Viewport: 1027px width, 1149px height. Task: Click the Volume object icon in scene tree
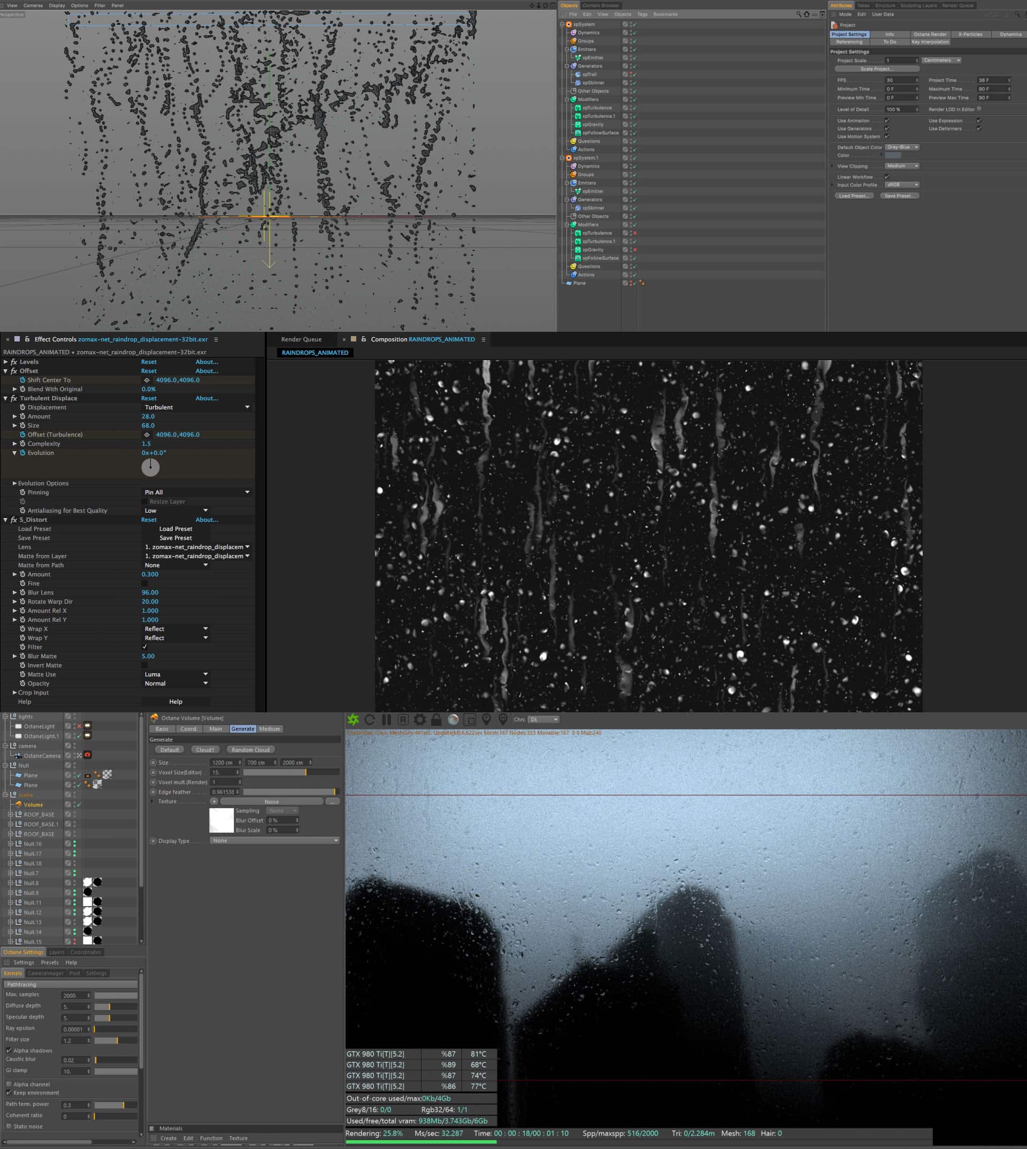19,804
